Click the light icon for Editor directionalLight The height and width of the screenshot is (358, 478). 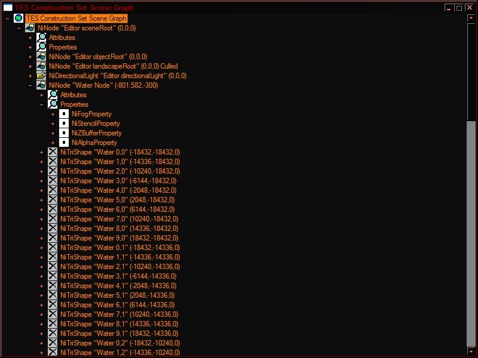pyautogui.click(x=41, y=76)
